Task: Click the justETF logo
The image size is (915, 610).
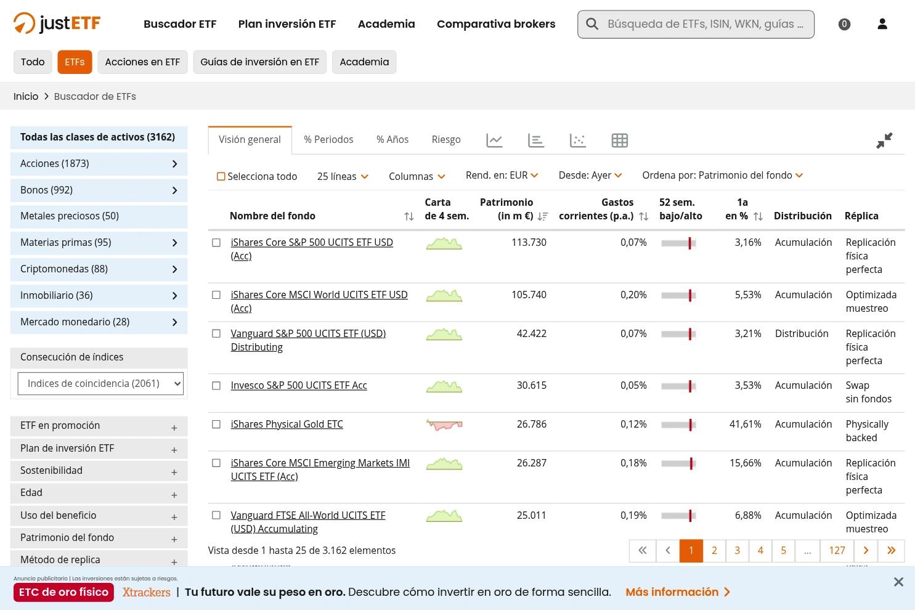Action: tap(57, 23)
